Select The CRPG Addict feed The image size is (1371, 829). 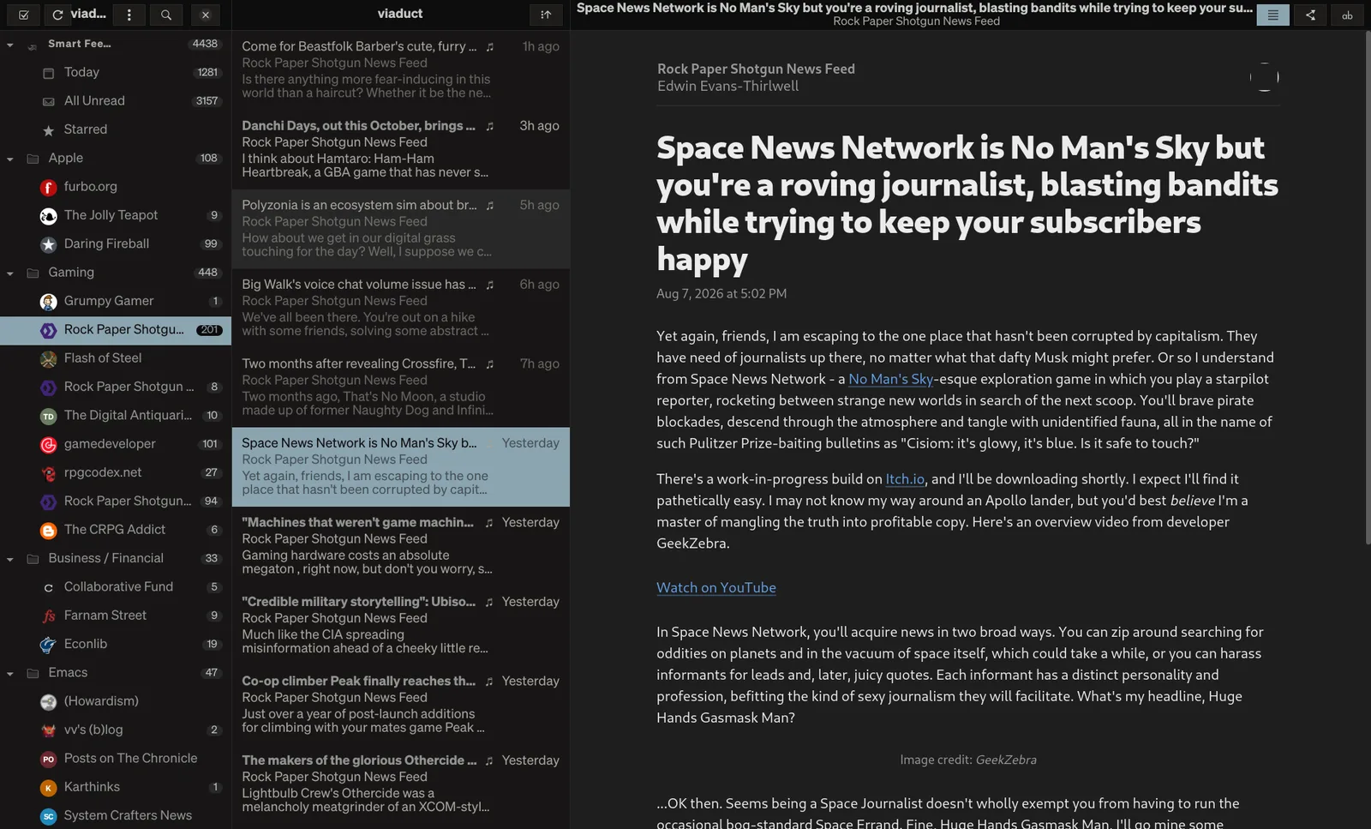point(116,530)
